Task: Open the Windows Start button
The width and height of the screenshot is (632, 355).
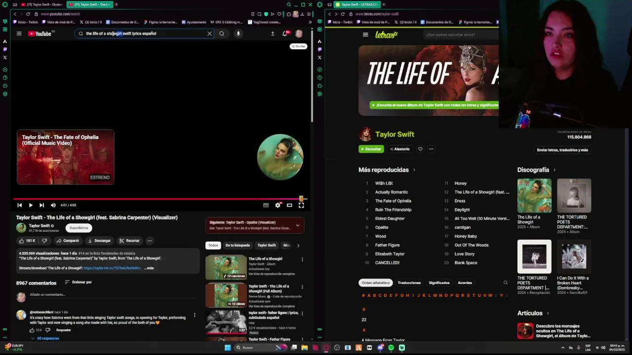Action: [x=227, y=348]
